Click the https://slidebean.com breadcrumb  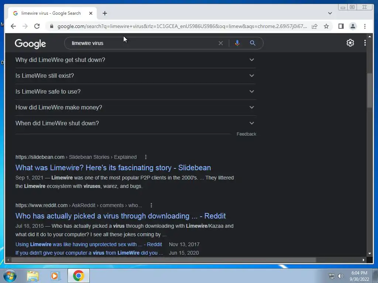pos(40,157)
